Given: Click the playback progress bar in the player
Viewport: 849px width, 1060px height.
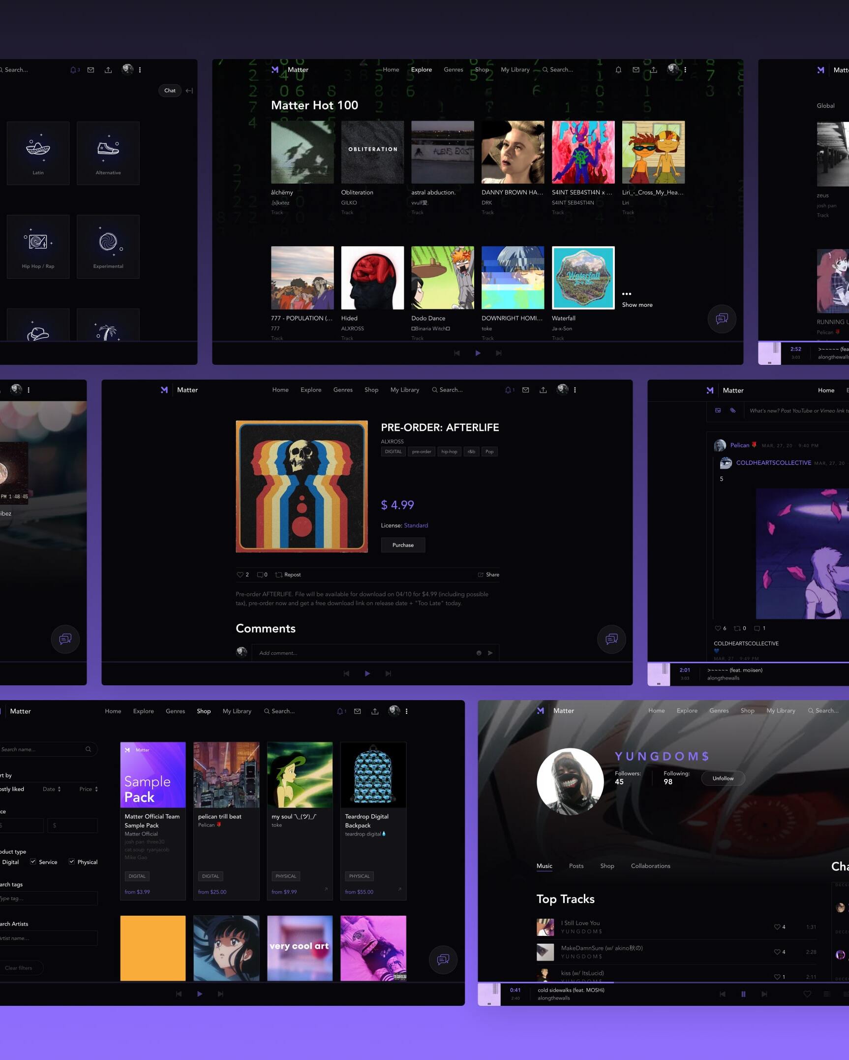Looking at the screenshot, I should click(615, 981).
